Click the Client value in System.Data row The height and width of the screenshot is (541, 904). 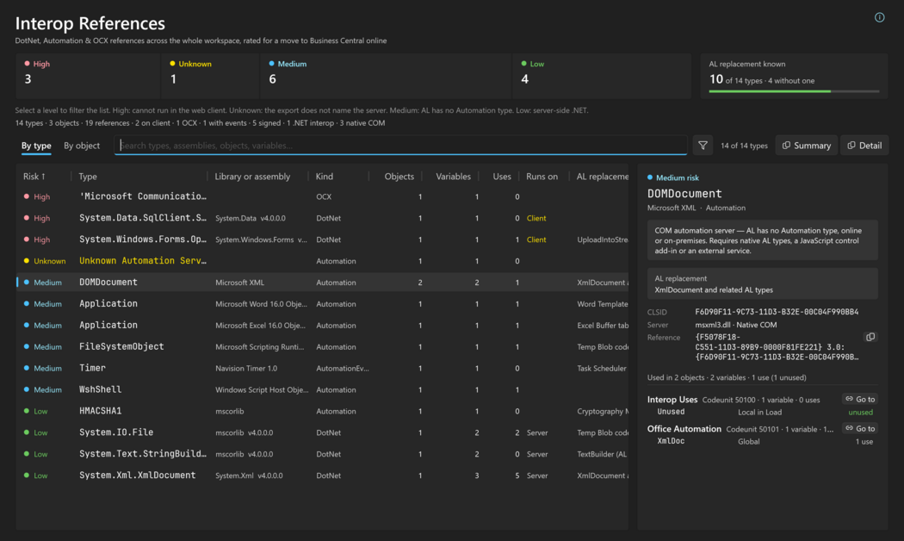click(x=536, y=218)
